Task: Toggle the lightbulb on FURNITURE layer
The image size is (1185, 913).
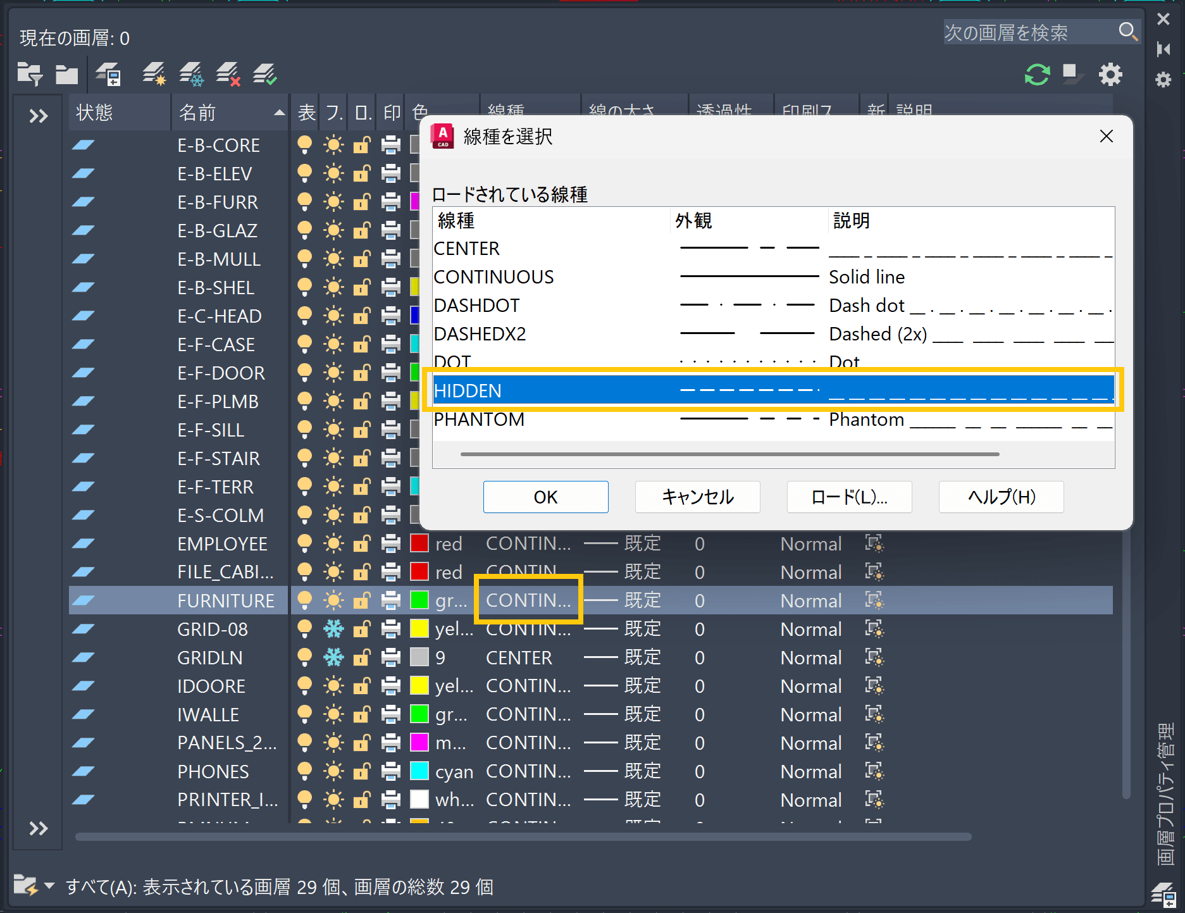Action: tap(304, 600)
